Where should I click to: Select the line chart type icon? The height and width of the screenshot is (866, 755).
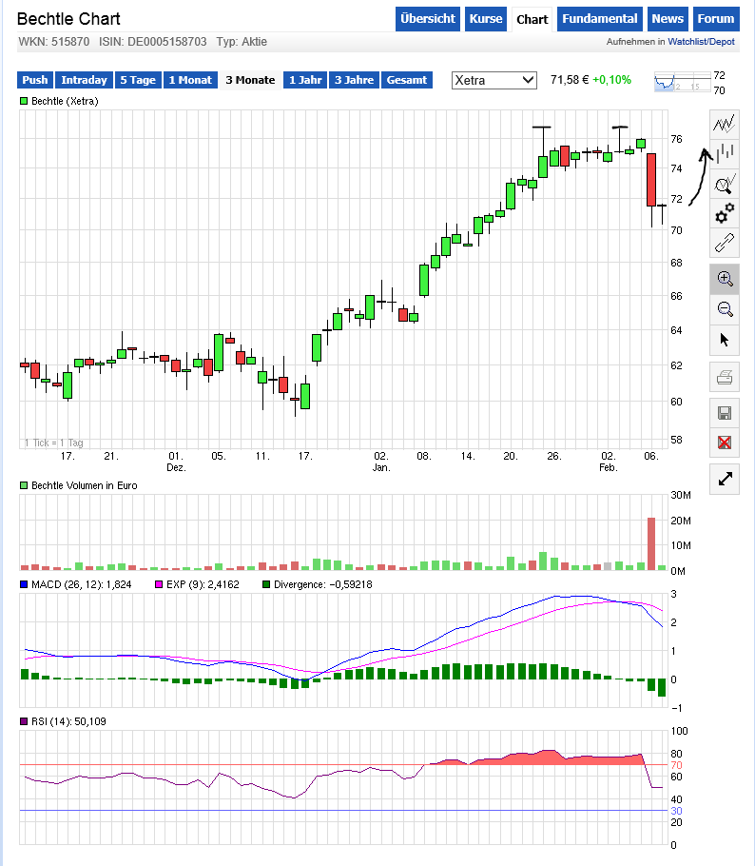pyautogui.click(x=724, y=125)
